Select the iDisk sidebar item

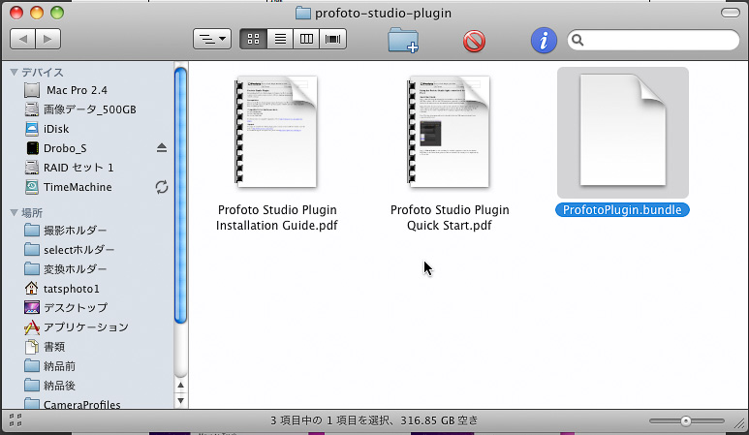(x=56, y=129)
